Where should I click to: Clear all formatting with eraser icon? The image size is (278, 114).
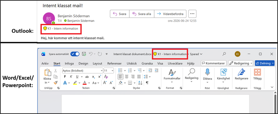(x=106, y=77)
